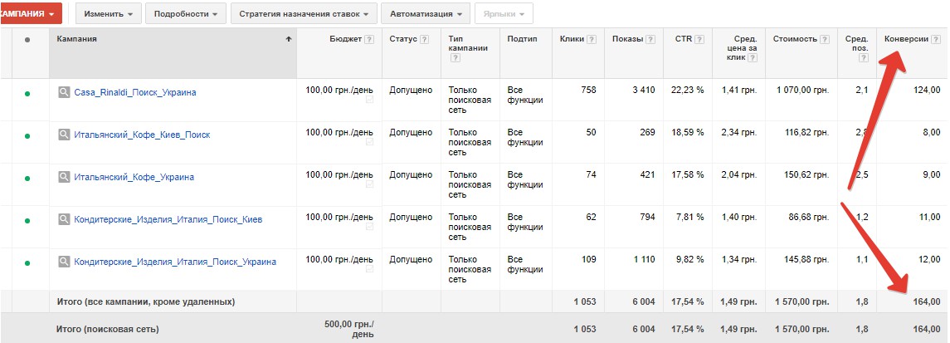The image size is (950, 343).
Task: Expand the Подробности dropdown
Action: point(188,14)
